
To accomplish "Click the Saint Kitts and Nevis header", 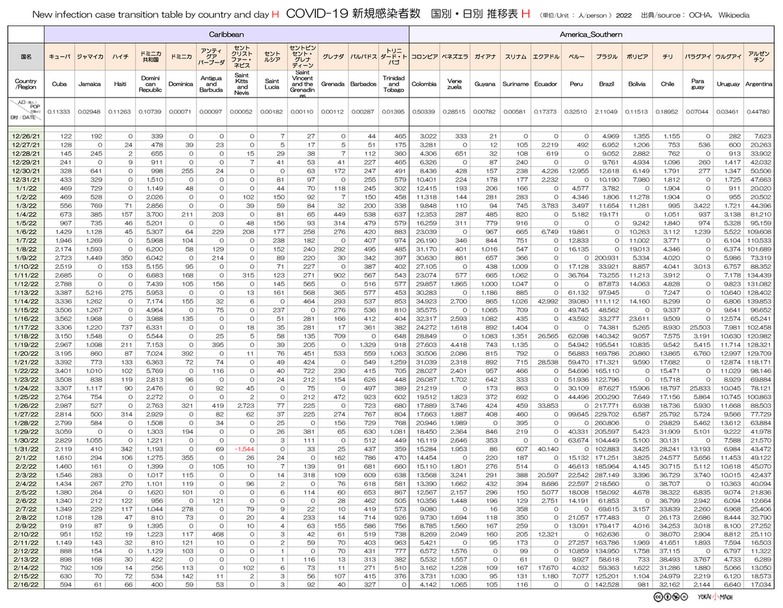I will 242,85.
